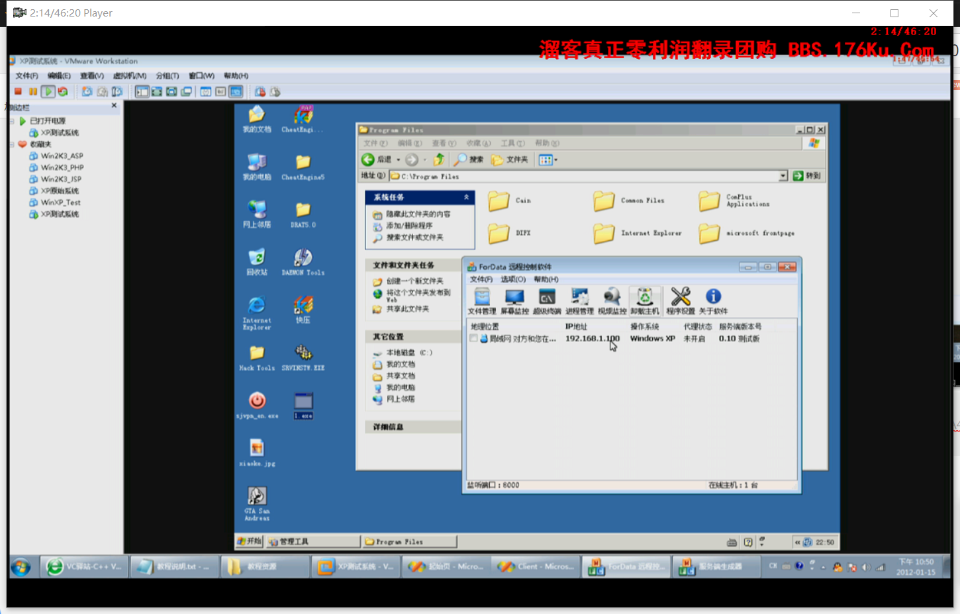960x614 pixels.
Task: Open ForData 屏幕监控 screen monitor tool
Action: (x=514, y=301)
